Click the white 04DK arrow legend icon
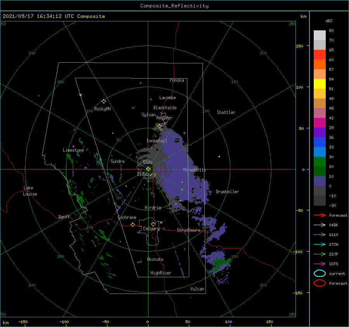The image size is (349, 327). pos(320,225)
